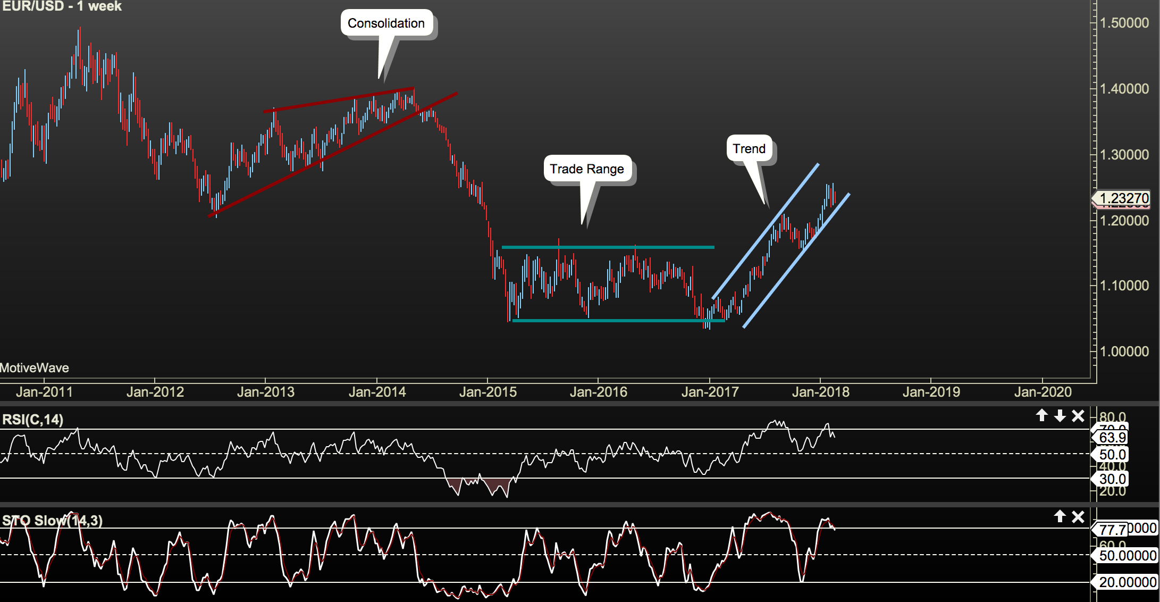1160x602 pixels.
Task: Select the Consolidation callout label
Action: click(386, 23)
